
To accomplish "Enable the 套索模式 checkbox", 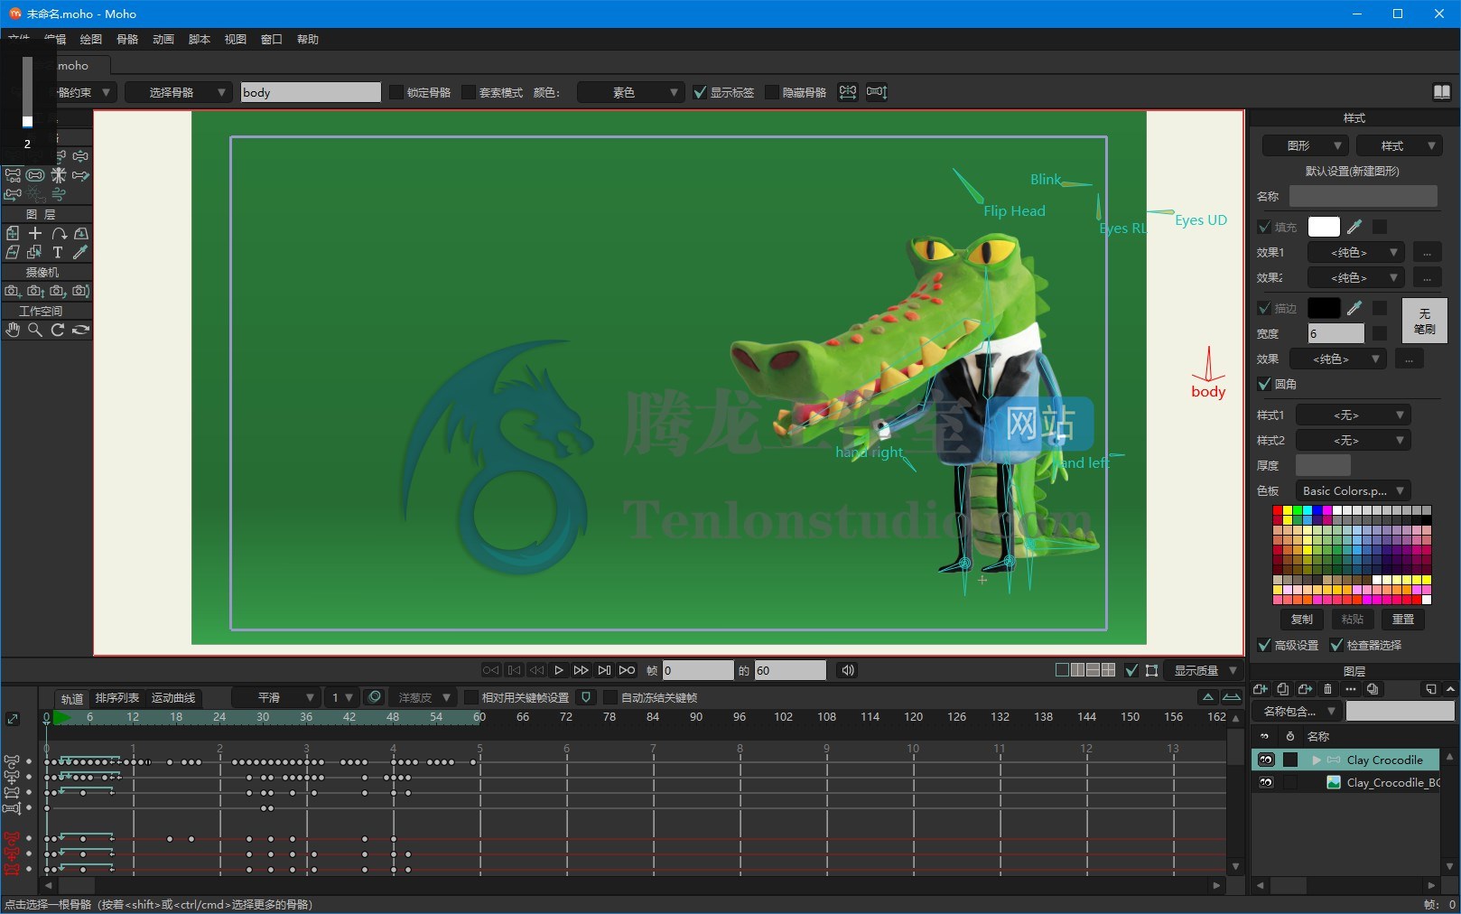I will pos(469,92).
